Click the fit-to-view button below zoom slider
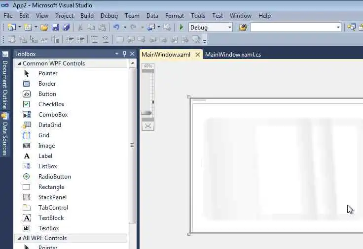 [x=148, y=126]
